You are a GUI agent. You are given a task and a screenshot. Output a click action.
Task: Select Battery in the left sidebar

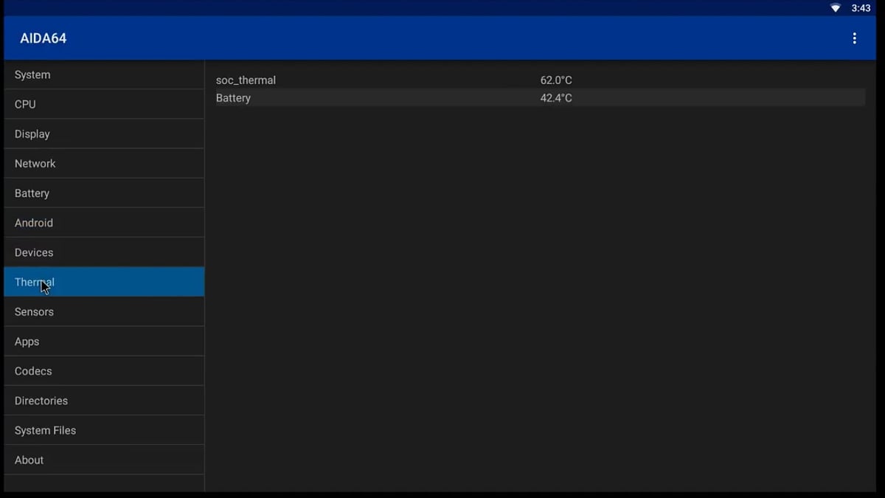[x=103, y=193]
